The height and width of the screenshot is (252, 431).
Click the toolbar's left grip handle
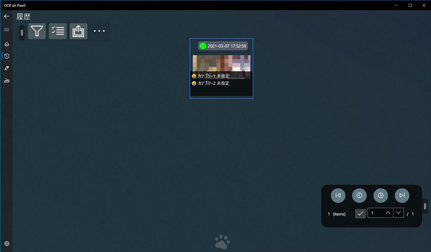(x=22, y=32)
